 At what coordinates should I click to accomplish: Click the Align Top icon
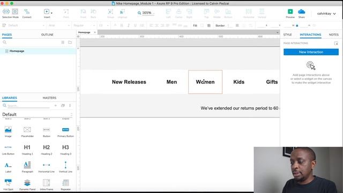click(x=206, y=11)
